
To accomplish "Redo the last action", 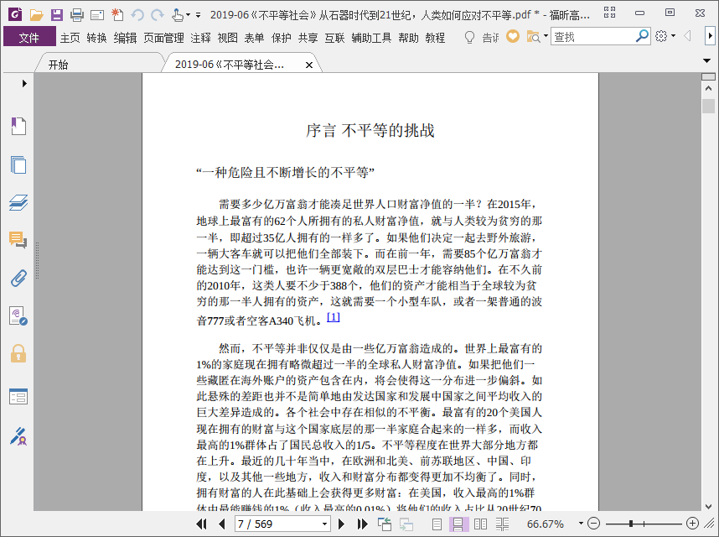I will click(x=158, y=15).
